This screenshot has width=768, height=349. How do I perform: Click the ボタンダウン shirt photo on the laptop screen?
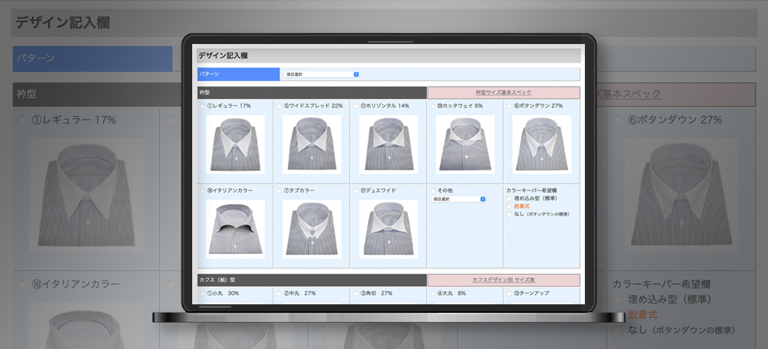pyautogui.click(x=542, y=144)
